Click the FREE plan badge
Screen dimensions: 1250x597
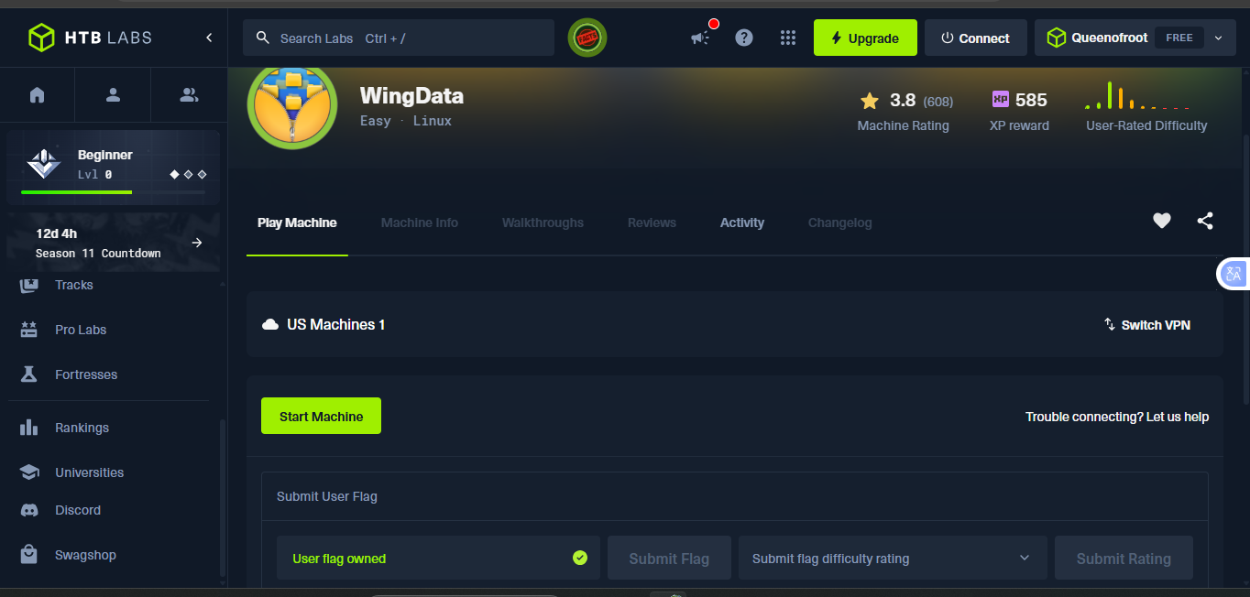point(1179,38)
